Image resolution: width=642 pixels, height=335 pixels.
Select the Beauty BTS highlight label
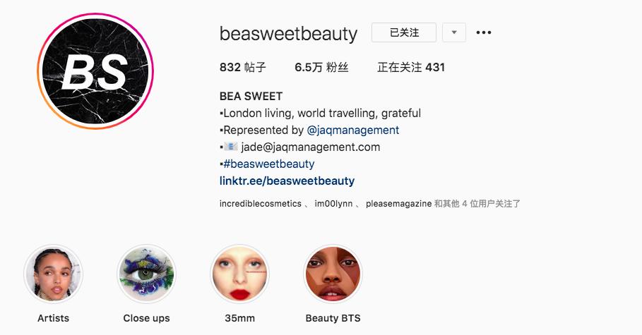pyautogui.click(x=333, y=318)
